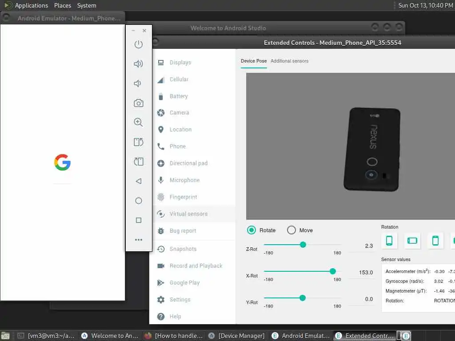Switch to Android Emulator taskbar item
Image resolution: width=455 pixels, height=341 pixels.
[x=301, y=336]
